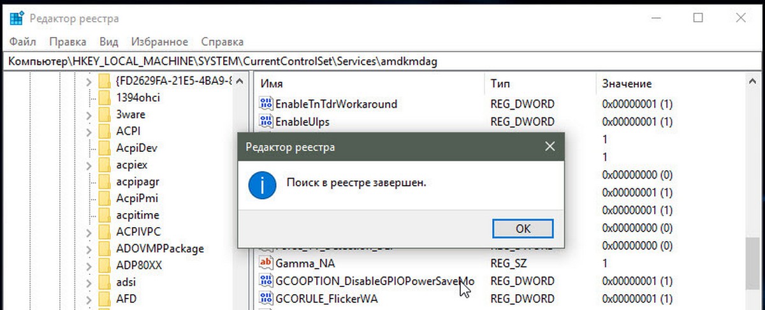Click the GCOOPTION_DisableGPIOPowerSaveMo value icon
Viewport: 765px width, 310px height.
pos(265,281)
